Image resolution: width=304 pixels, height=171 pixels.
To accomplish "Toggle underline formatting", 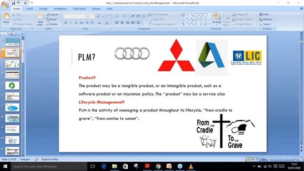I will (76, 23).
